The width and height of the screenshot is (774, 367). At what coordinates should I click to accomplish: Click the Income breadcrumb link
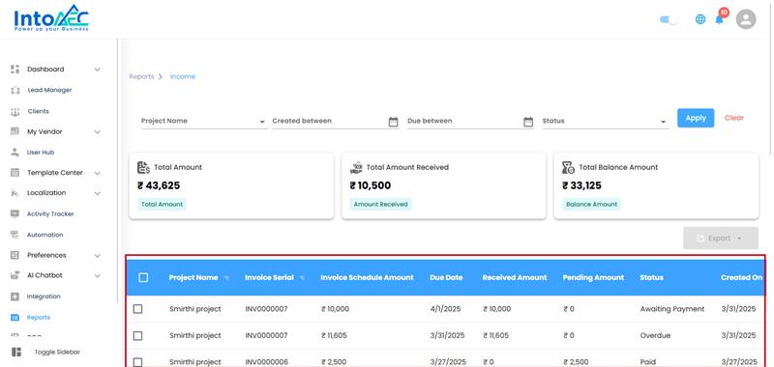tap(183, 76)
